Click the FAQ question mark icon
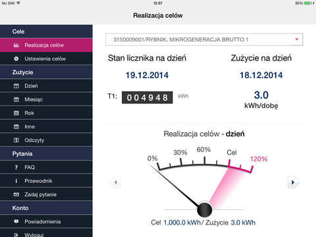The height and width of the screenshot is (237, 316). (16, 167)
